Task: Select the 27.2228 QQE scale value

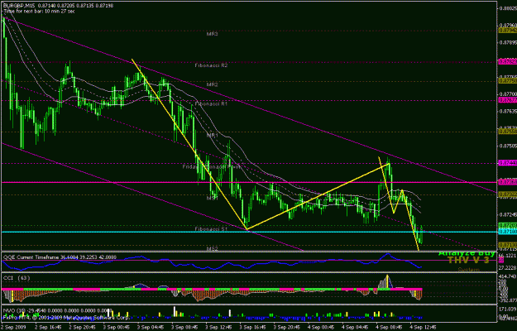Action: (508, 268)
